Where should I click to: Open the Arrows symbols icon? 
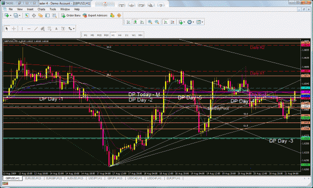[70, 28]
